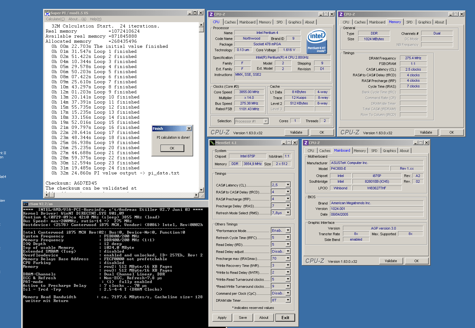Open Help menu in Super PI
This screenshot has width=475, height=328.
[96, 19]
